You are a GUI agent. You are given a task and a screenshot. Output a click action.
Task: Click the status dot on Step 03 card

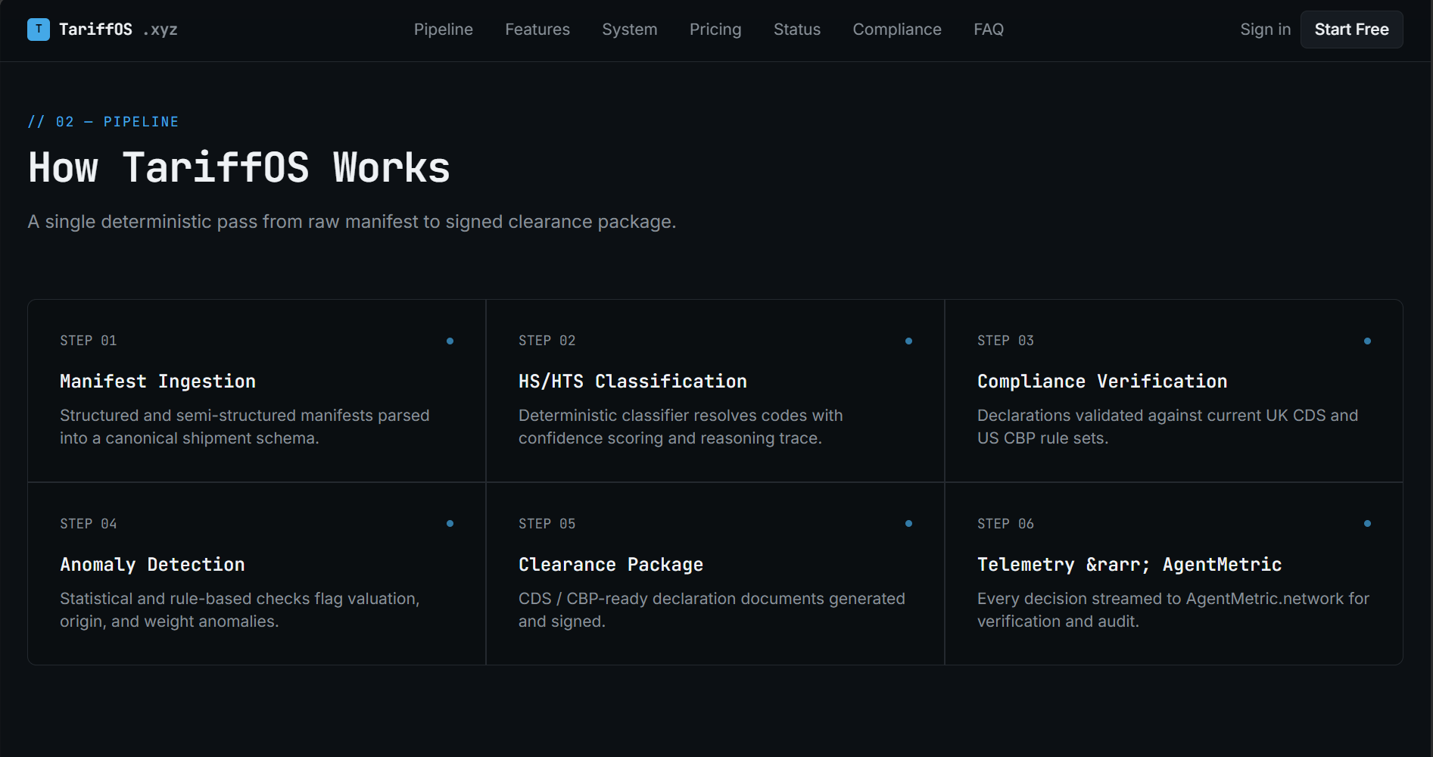coord(1367,341)
